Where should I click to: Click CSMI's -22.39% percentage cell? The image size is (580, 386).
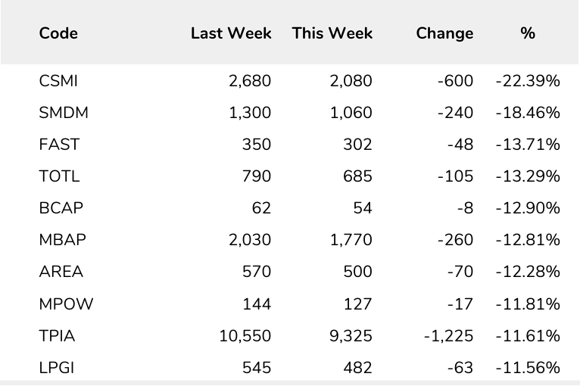pos(528,81)
